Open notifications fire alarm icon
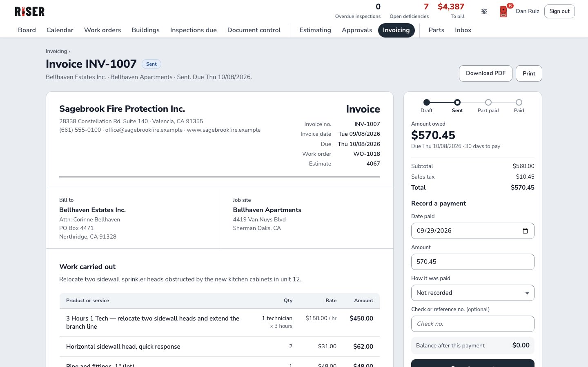The height and width of the screenshot is (367, 588). pyautogui.click(x=504, y=11)
